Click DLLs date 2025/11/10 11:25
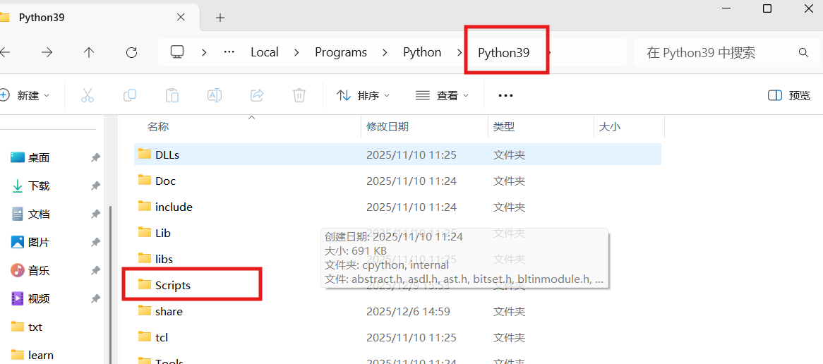This screenshot has height=364, width=823. click(411, 154)
